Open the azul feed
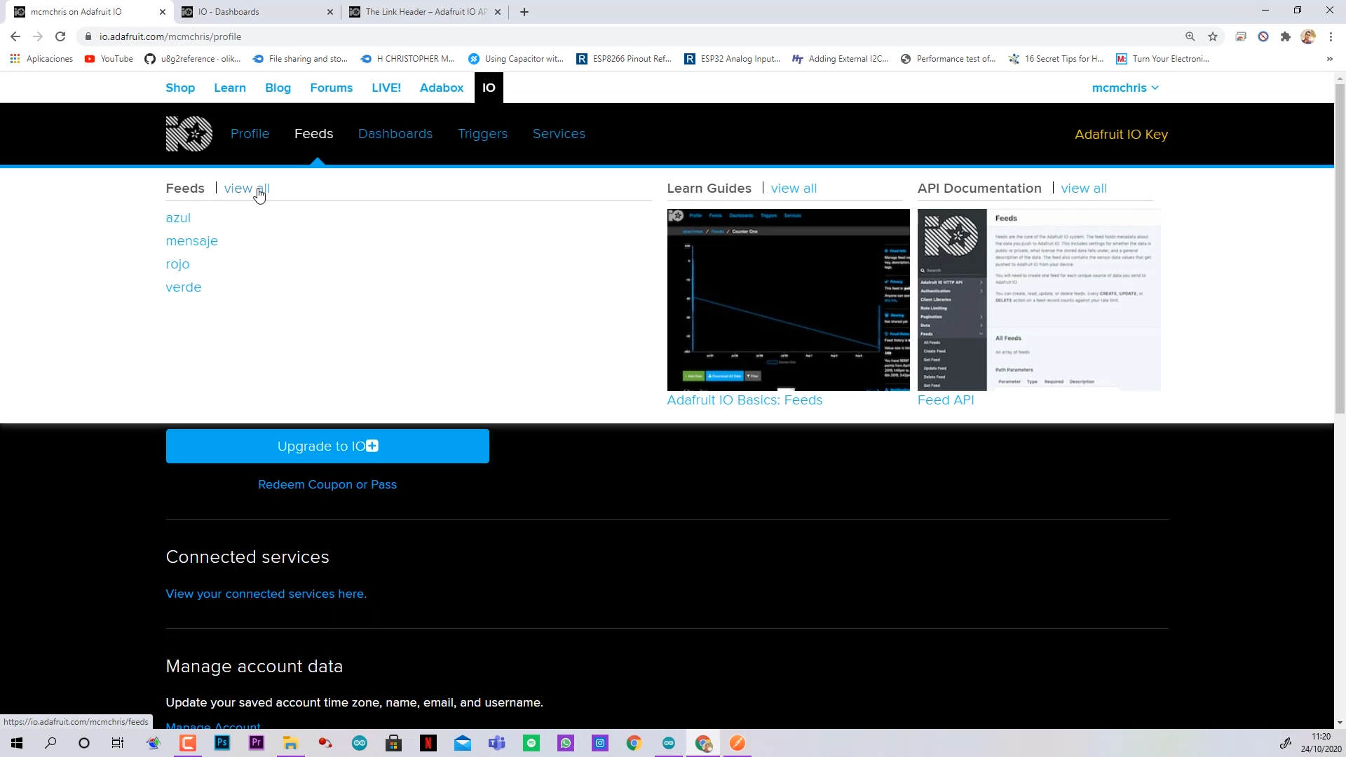1346x757 pixels. [178, 218]
